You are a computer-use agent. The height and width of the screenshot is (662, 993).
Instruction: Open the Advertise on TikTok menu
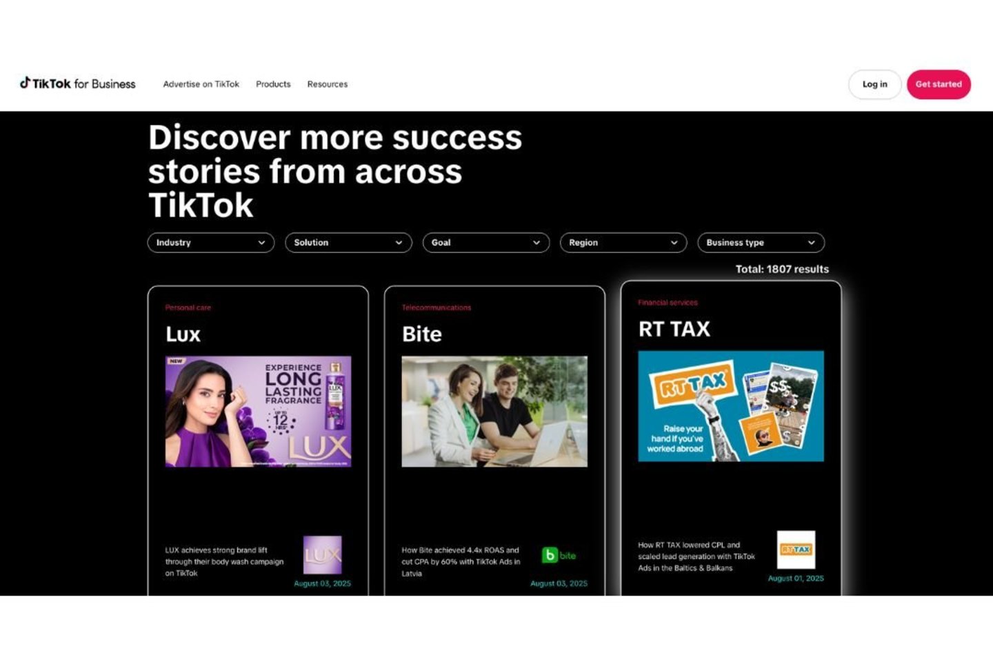(x=201, y=84)
